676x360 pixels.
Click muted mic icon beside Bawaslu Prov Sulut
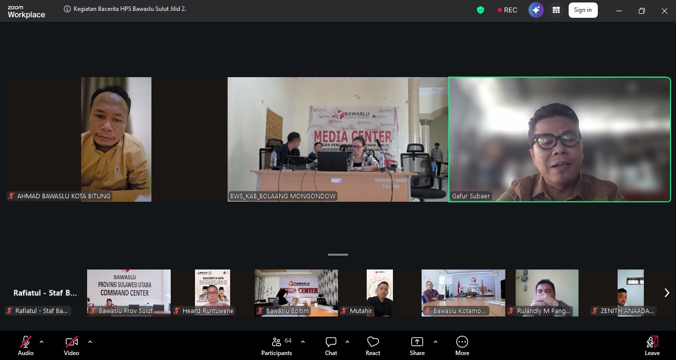coord(93,311)
